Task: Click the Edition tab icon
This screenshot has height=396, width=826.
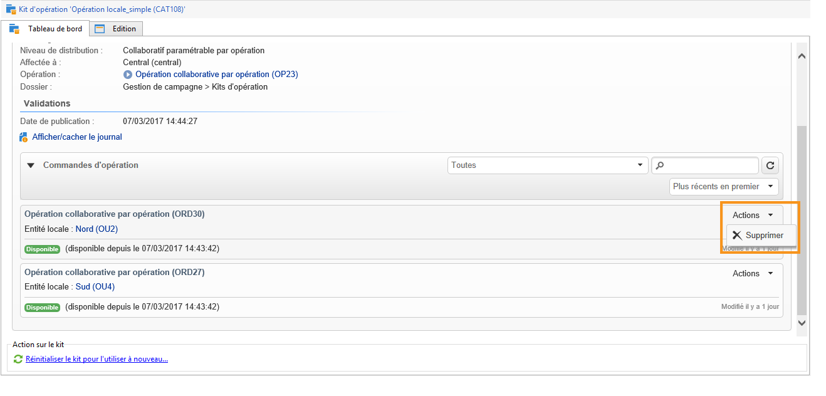Action: [100, 29]
